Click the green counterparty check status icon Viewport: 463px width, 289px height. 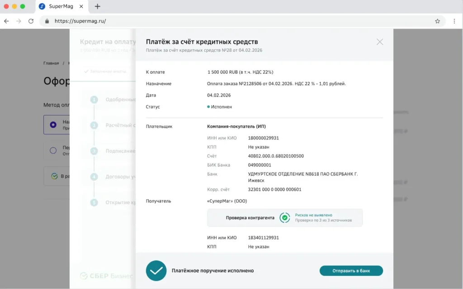click(x=285, y=218)
